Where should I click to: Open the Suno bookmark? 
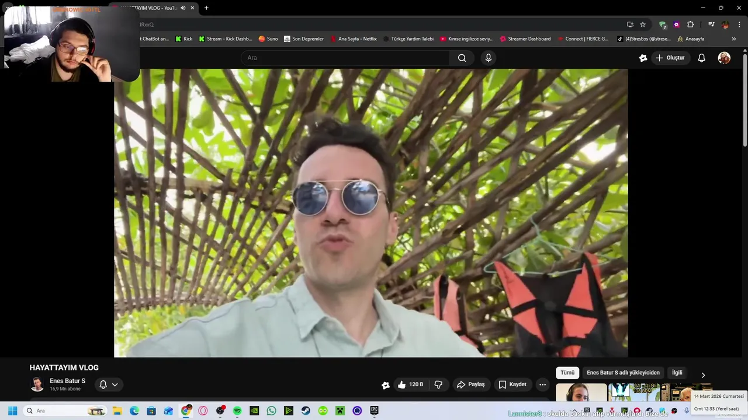(268, 39)
